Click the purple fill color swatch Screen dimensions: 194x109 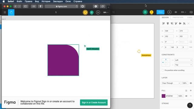pos(163,96)
